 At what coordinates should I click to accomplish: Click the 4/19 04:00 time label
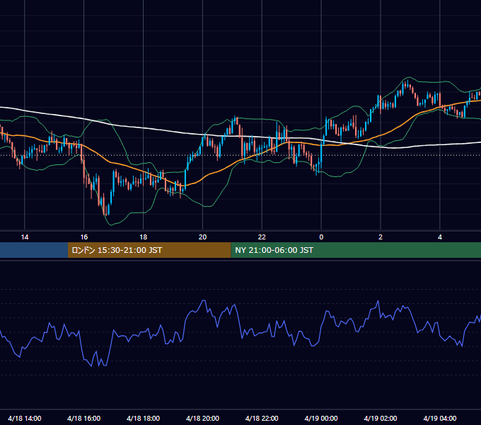click(x=440, y=418)
